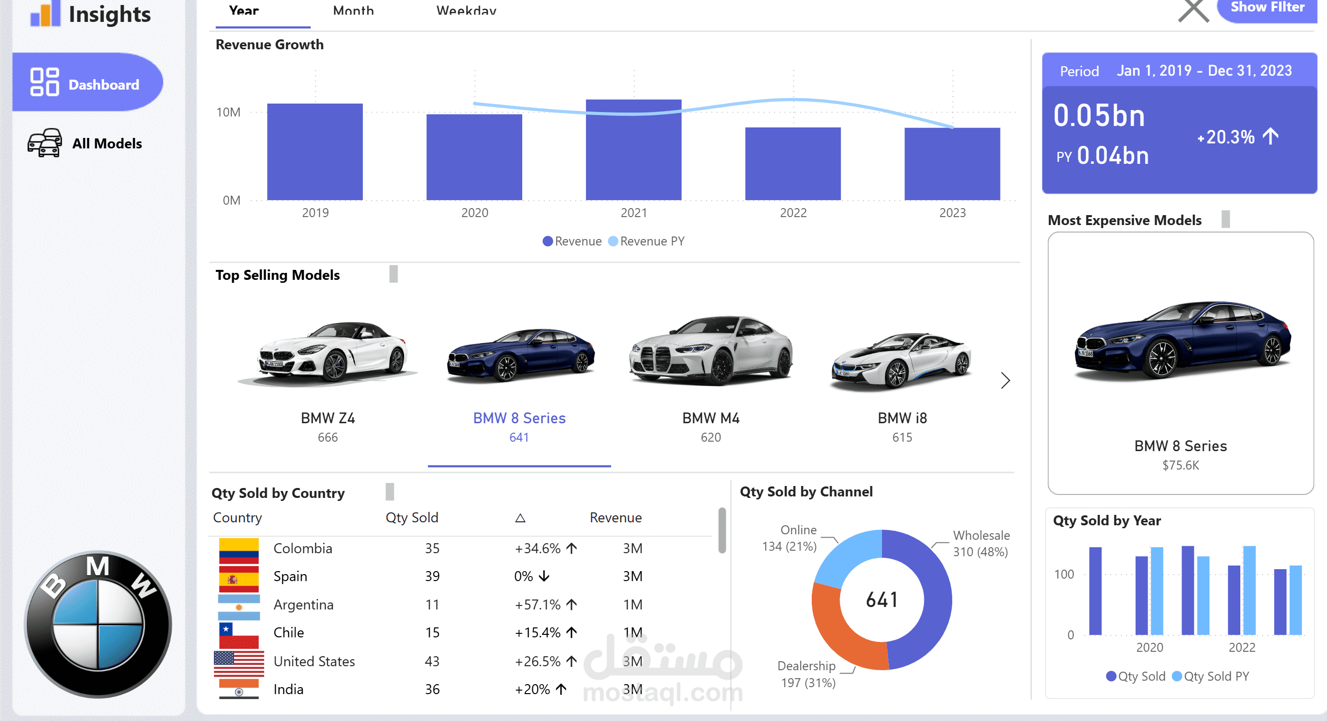Viewport: 1327px width, 721px height.
Task: Click the Insights bar chart logo icon
Action: click(45, 13)
